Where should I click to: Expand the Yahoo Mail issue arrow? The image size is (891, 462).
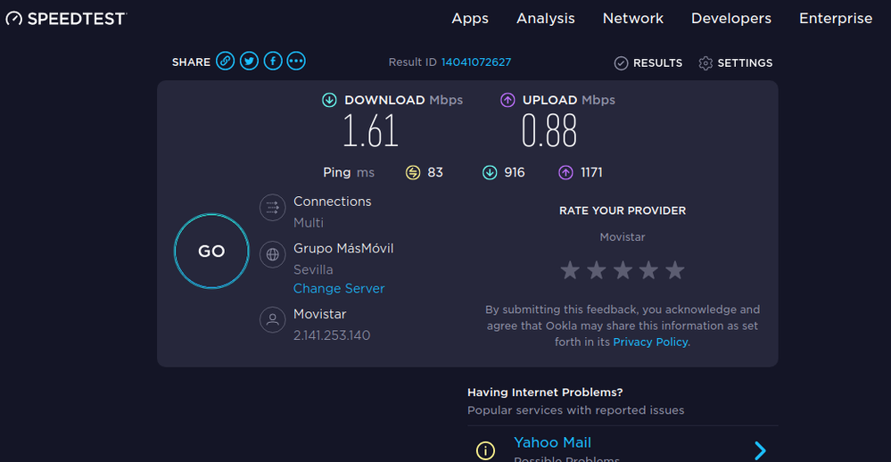pos(760,450)
